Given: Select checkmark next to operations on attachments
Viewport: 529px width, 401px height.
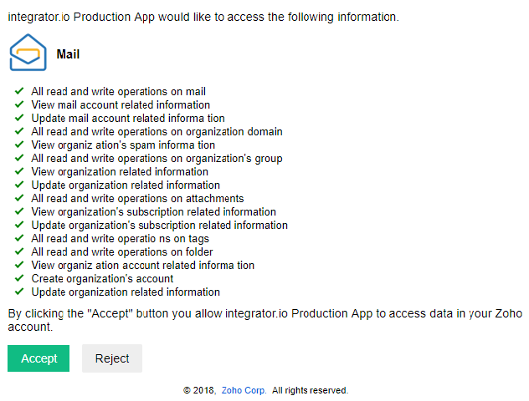Looking at the screenshot, I should [18, 199].
